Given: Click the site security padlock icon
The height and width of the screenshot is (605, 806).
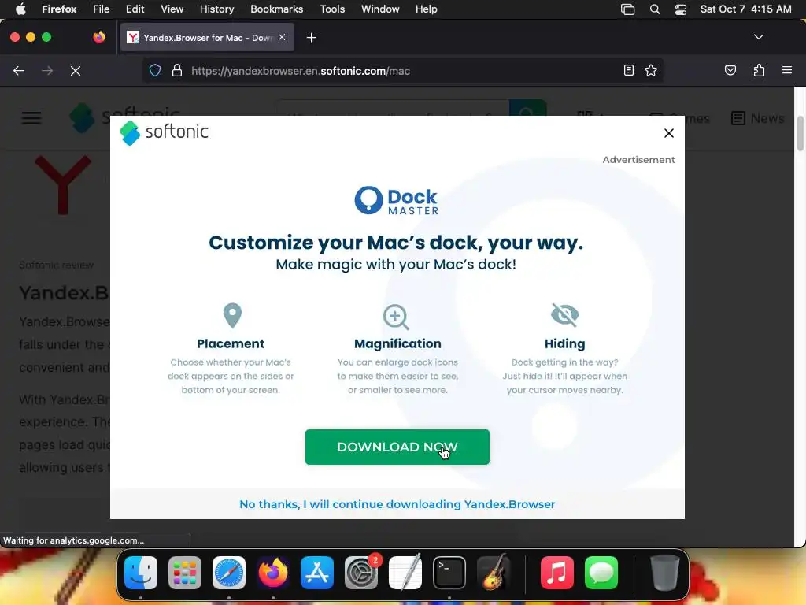Looking at the screenshot, I should 177,70.
